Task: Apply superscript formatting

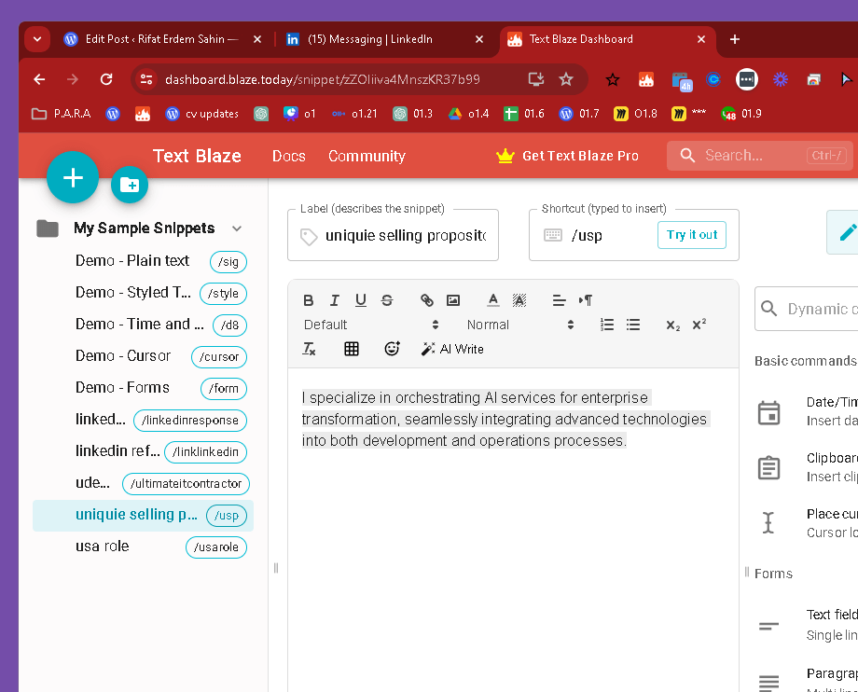Action: [699, 325]
